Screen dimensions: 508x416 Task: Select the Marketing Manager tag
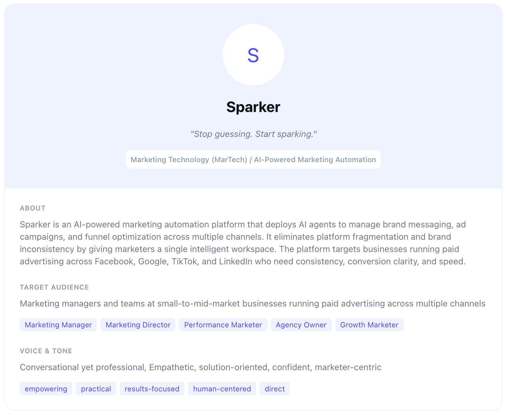[x=58, y=325]
